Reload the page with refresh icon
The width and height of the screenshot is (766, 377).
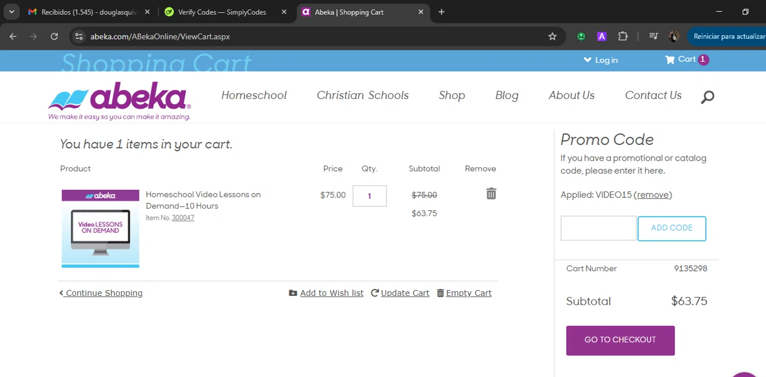click(x=54, y=36)
